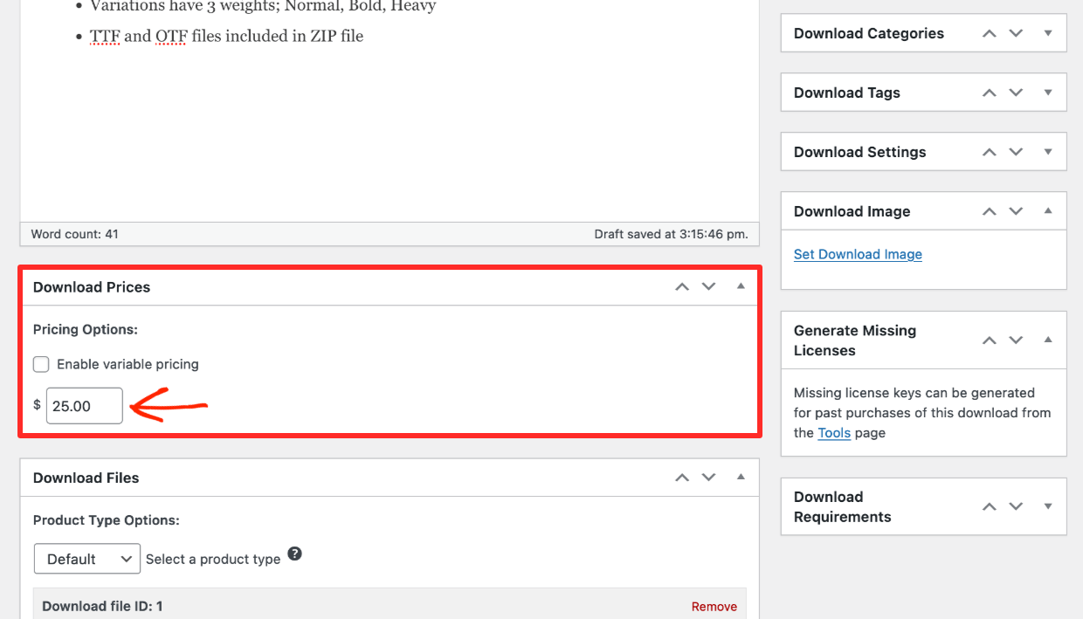Click the Draft saved timestamp text

click(x=671, y=234)
